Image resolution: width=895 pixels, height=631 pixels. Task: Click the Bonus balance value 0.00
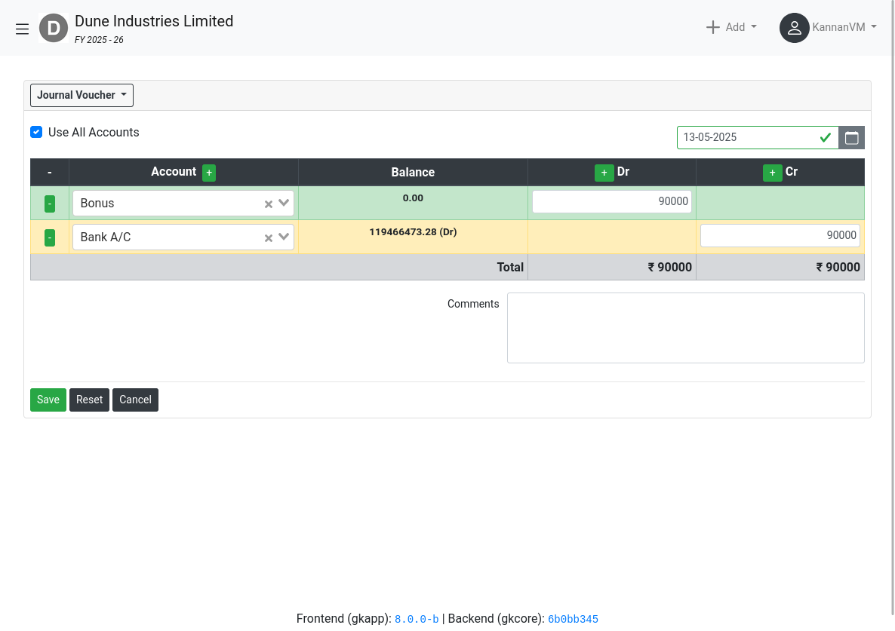(x=413, y=198)
